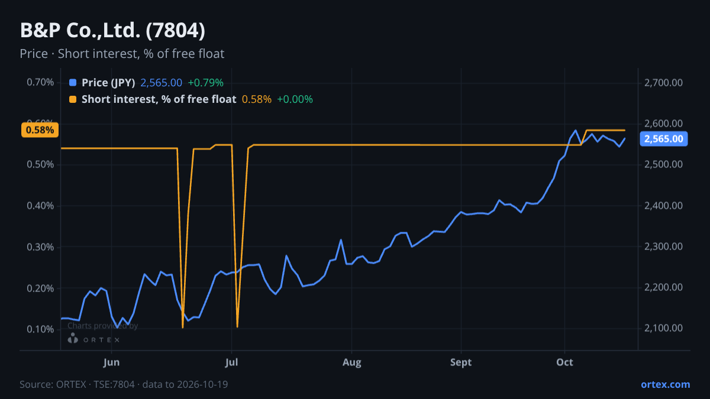710x399 pixels.
Task: Click the 0.40% left axis label
Action: (x=40, y=206)
